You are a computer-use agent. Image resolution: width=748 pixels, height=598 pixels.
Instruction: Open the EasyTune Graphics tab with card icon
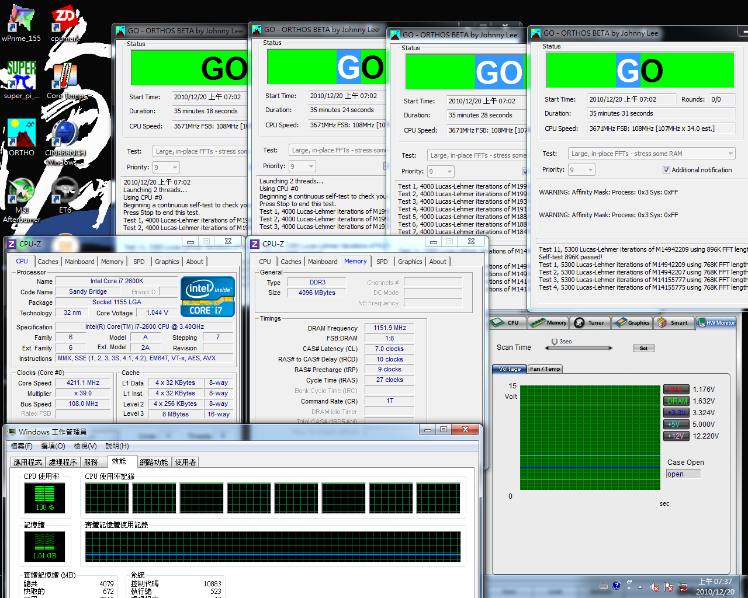pos(632,322)
